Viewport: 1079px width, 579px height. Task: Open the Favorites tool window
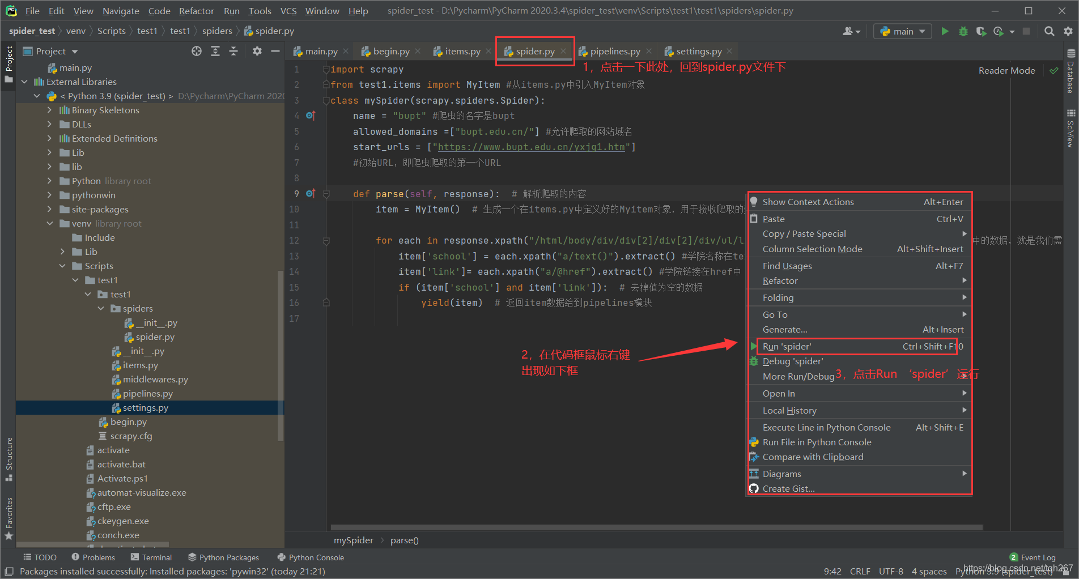point(9,518)
